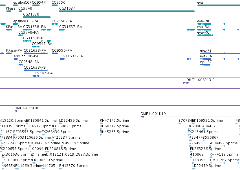
Task: Click the eya-RC transcript label
Action: 203,32
